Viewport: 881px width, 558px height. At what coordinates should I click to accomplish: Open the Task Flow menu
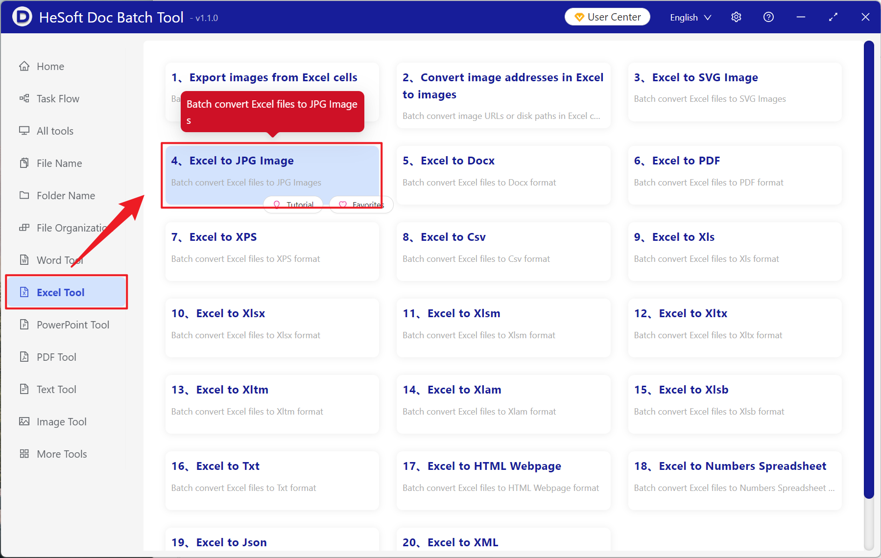(x=66, y=98)
